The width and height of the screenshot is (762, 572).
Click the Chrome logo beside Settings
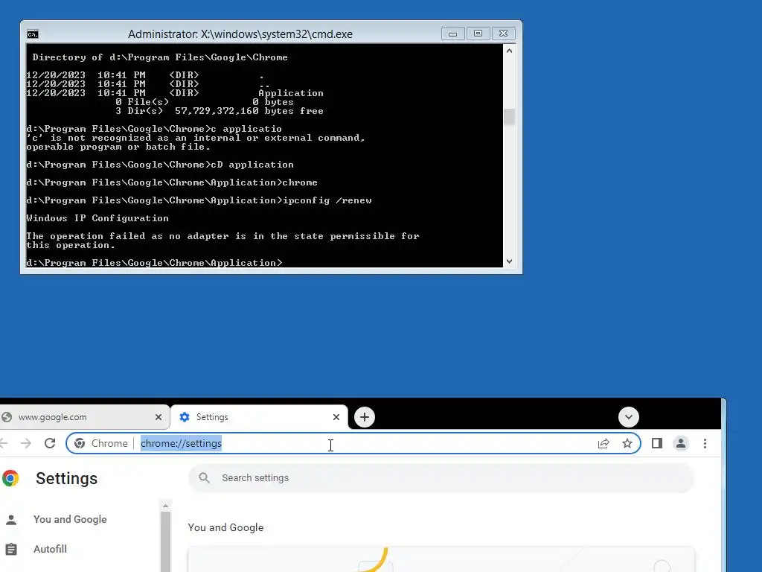pos(10,479)
